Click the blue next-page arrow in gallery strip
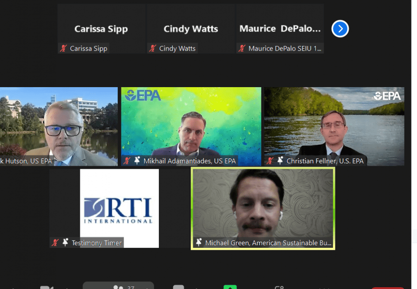The width and height of the screenshot is (417, 289). [340, 29]
